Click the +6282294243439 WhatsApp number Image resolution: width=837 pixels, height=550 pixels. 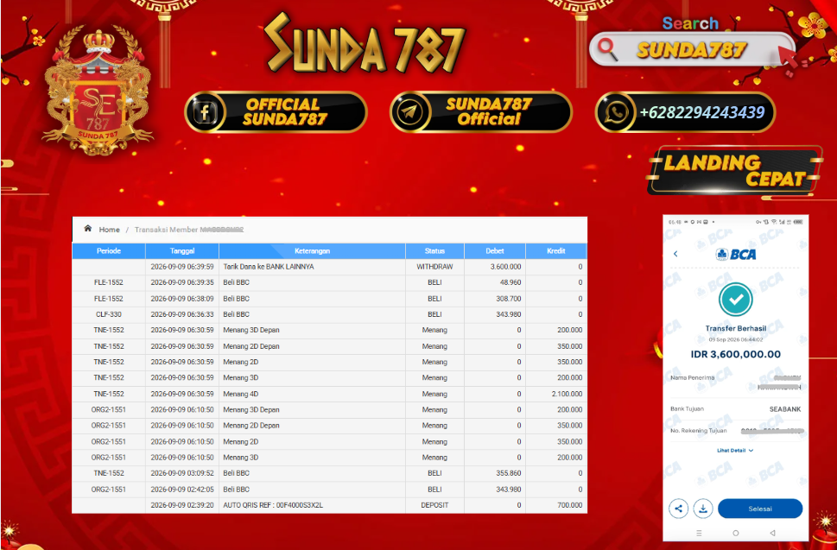702,112
